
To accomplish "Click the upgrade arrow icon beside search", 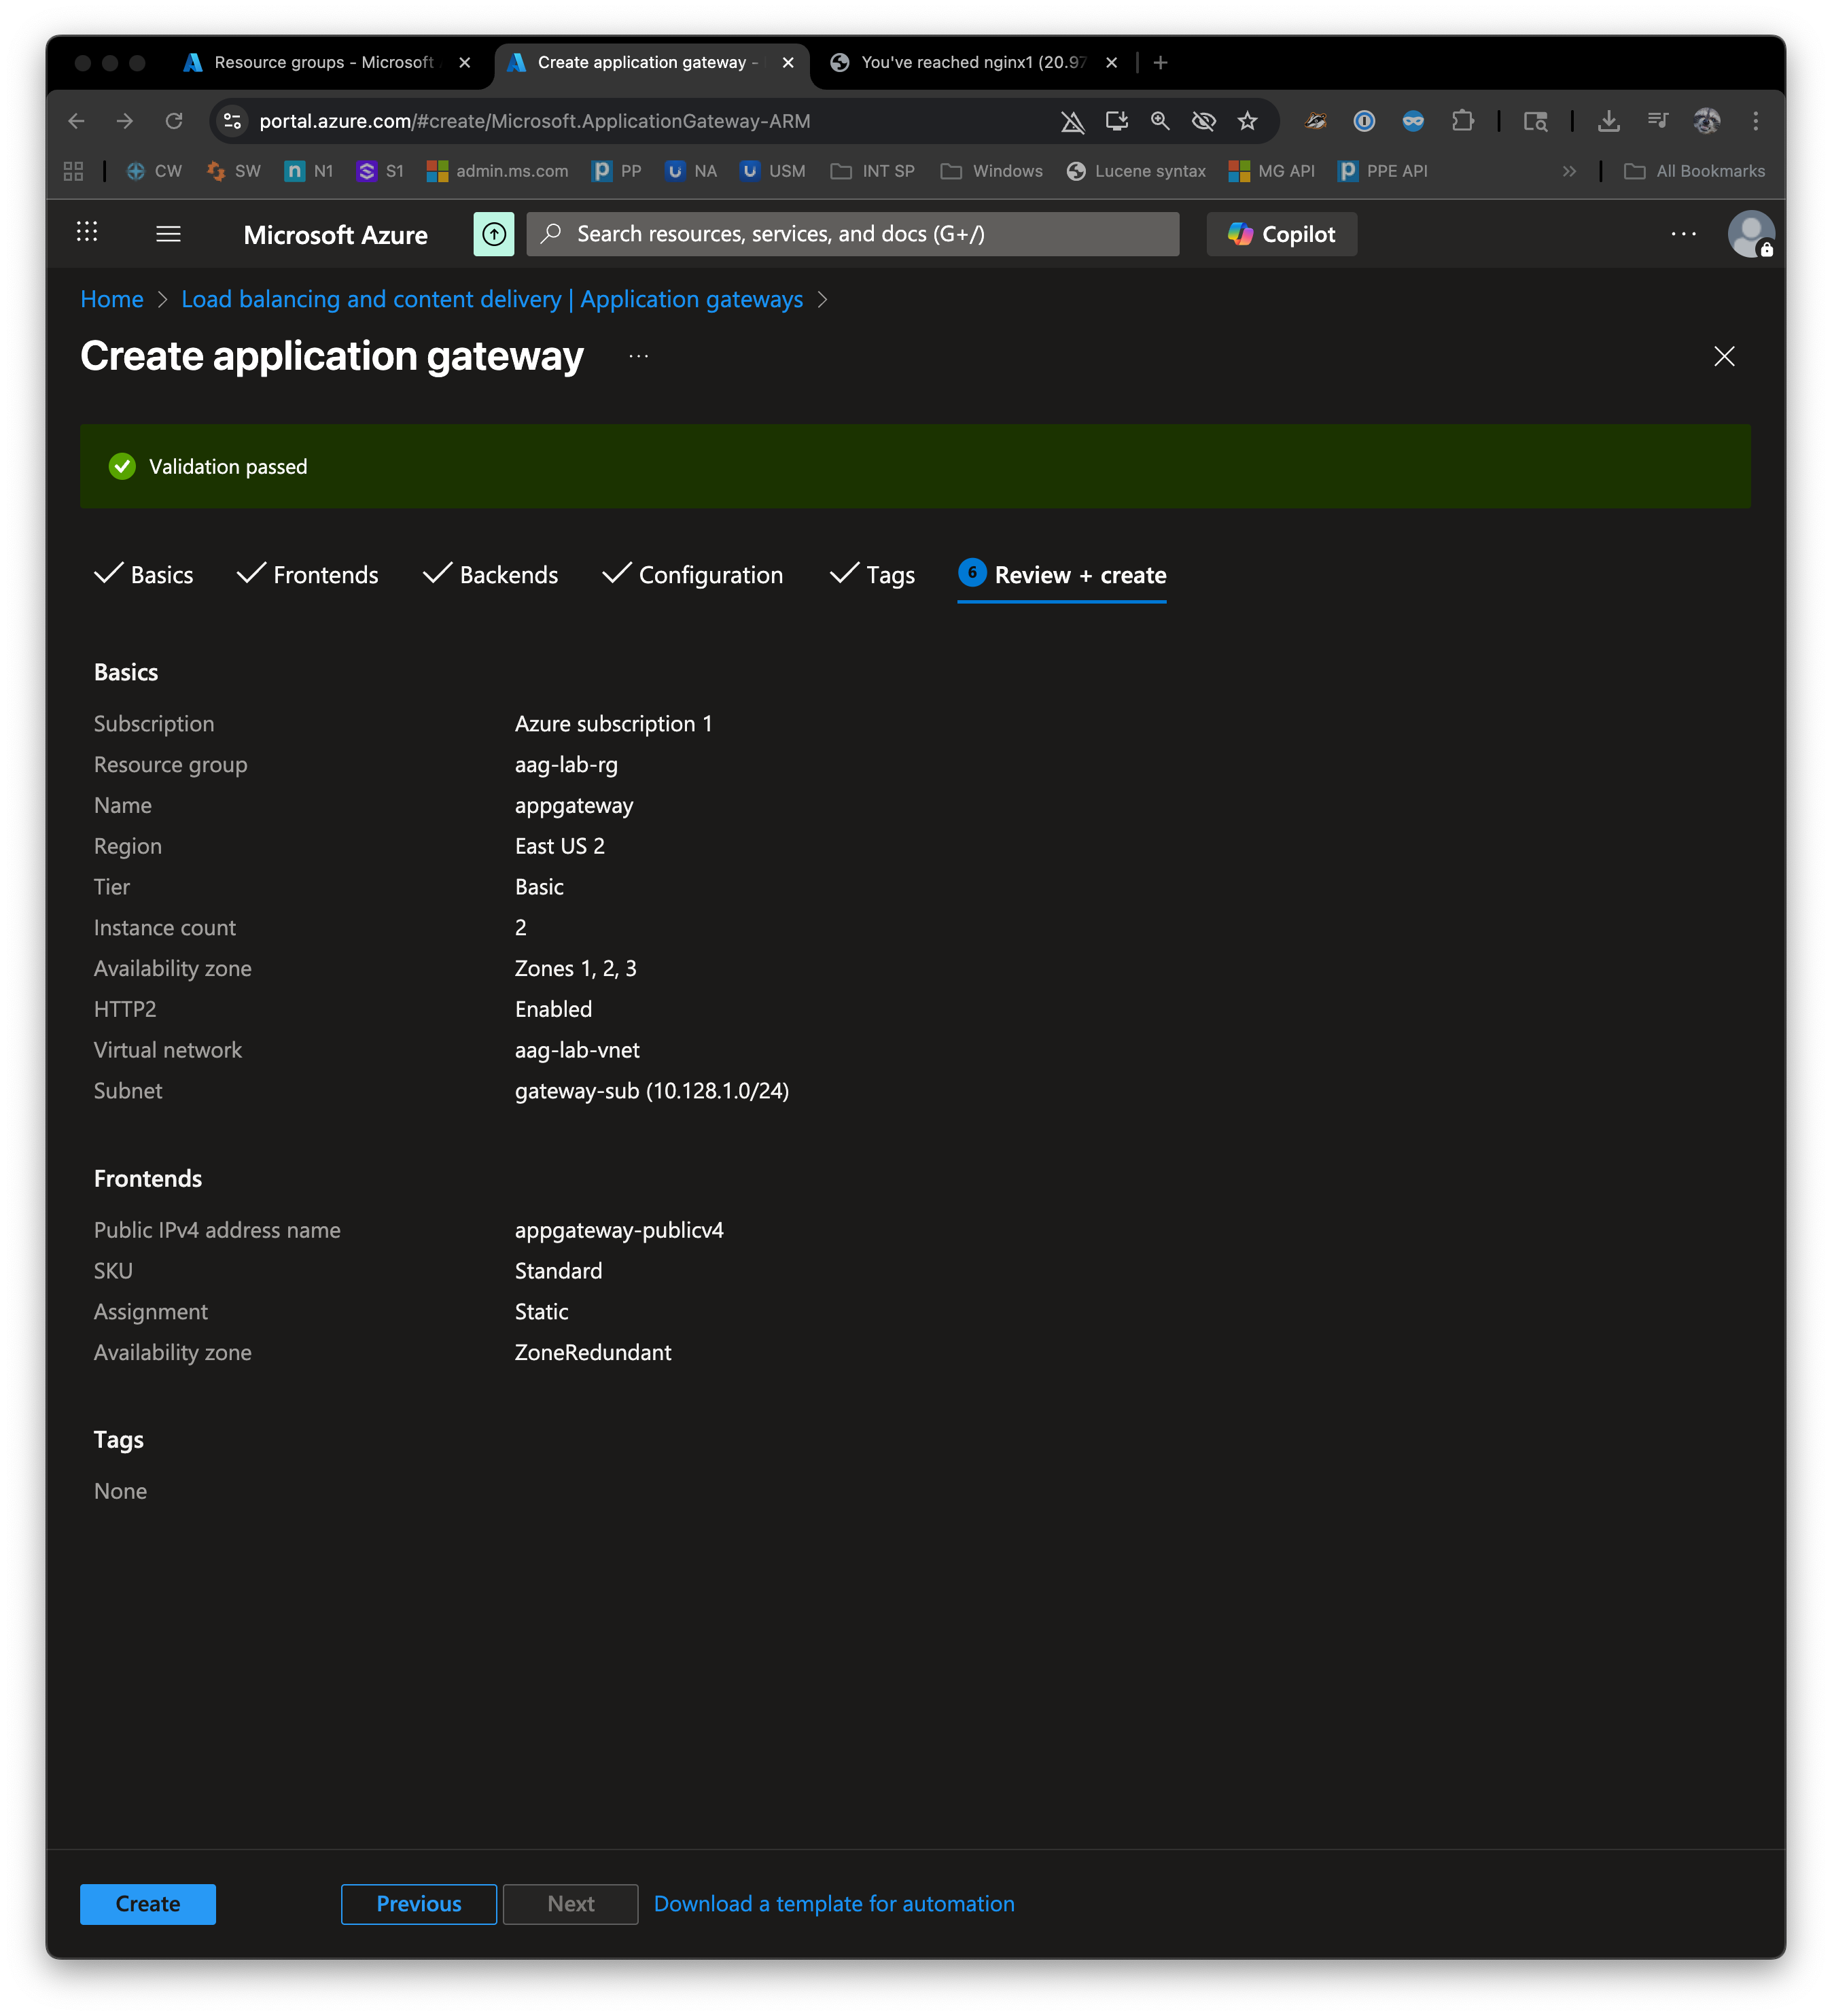I will click(493, 234).
